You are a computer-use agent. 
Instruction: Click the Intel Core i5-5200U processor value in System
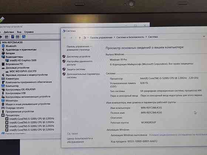[169, 78]
